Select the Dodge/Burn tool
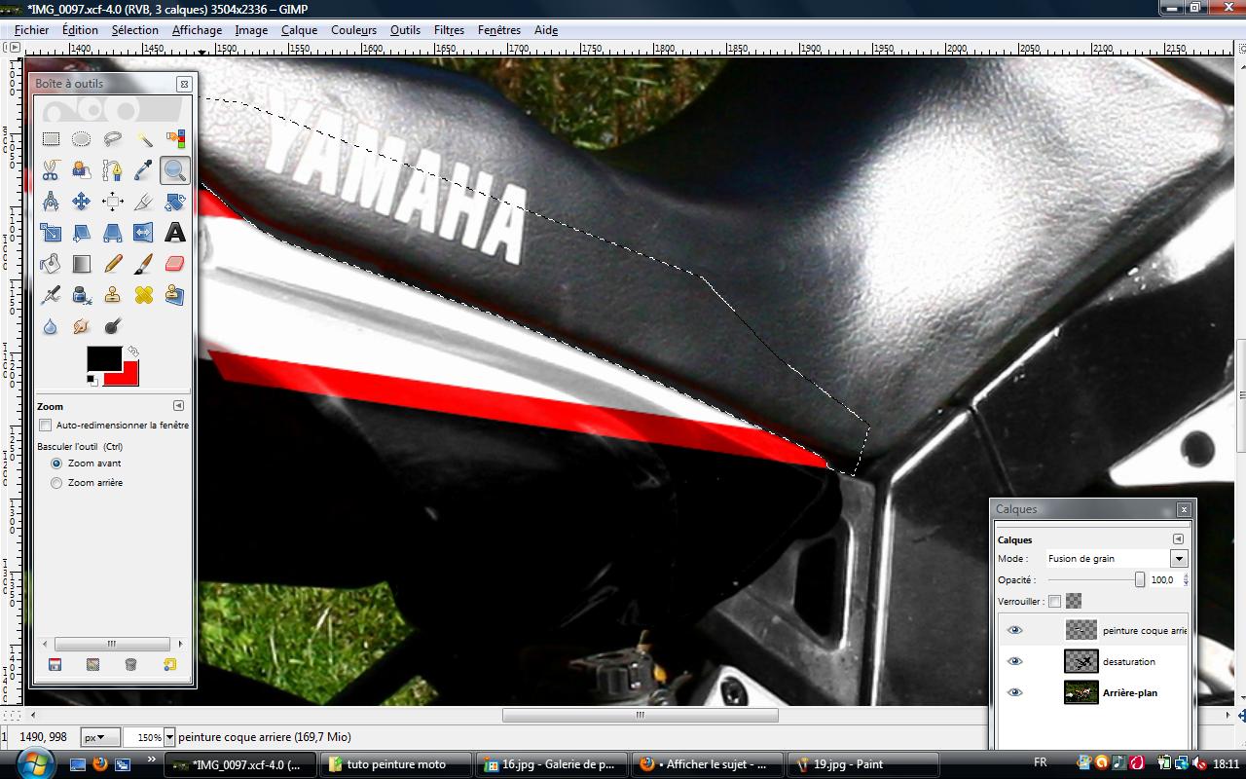The height and width of the screenshot is (779, 1246). point(113,326)
